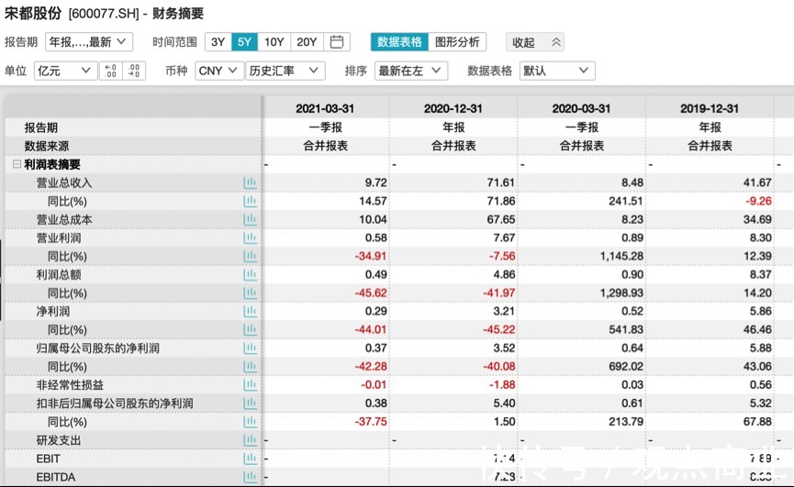Collapse the 利润表摘要 section

coord(17,164)
